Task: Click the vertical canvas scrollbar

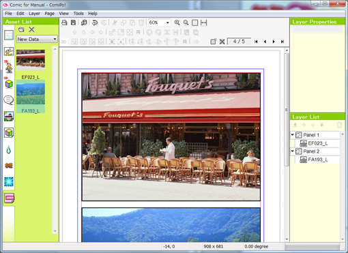Action: pyautogui.click(x=287, y=145)
